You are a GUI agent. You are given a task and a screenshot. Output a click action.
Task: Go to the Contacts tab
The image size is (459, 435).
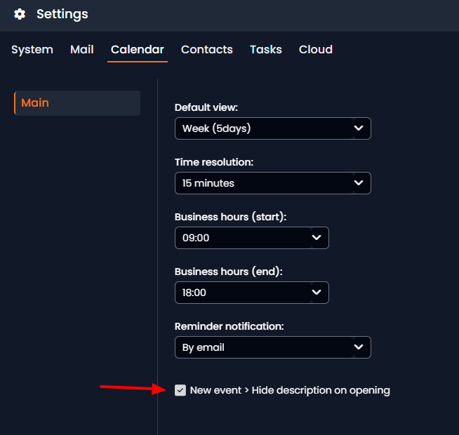pyautogui.click(x=207, y=50)
